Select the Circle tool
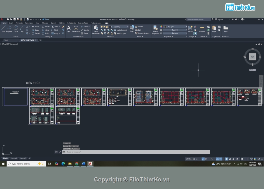This screenshot has width=264, height=189. [x=16, y=28]
